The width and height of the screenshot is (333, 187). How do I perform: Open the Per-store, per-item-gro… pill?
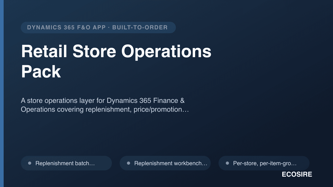(x=264, y=163)
